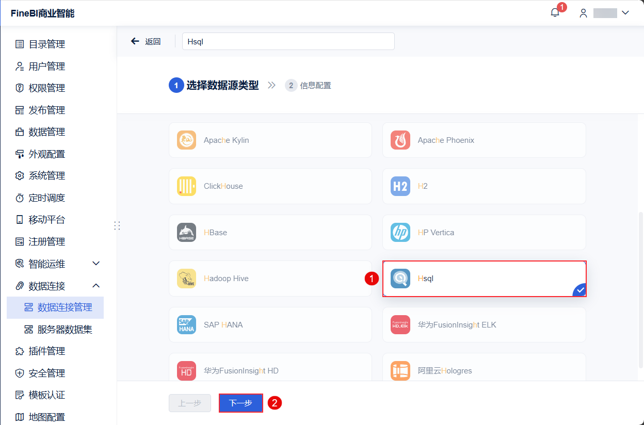644x425 pixels.
Task: Select the ClickHouse logo icon
Action: click(x=186, y=186)
